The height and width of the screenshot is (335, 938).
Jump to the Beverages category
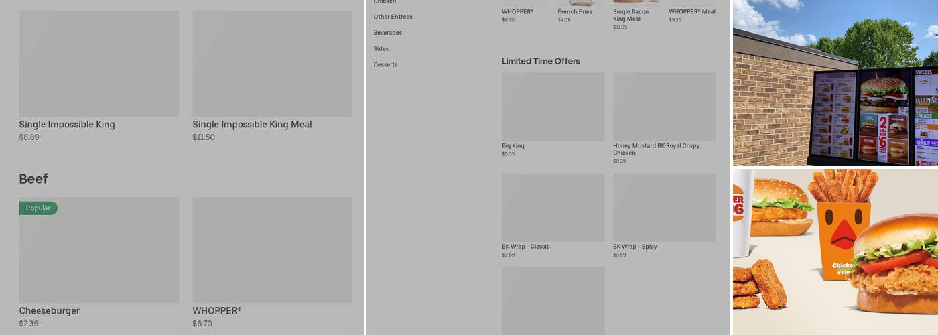coord(388,33)
